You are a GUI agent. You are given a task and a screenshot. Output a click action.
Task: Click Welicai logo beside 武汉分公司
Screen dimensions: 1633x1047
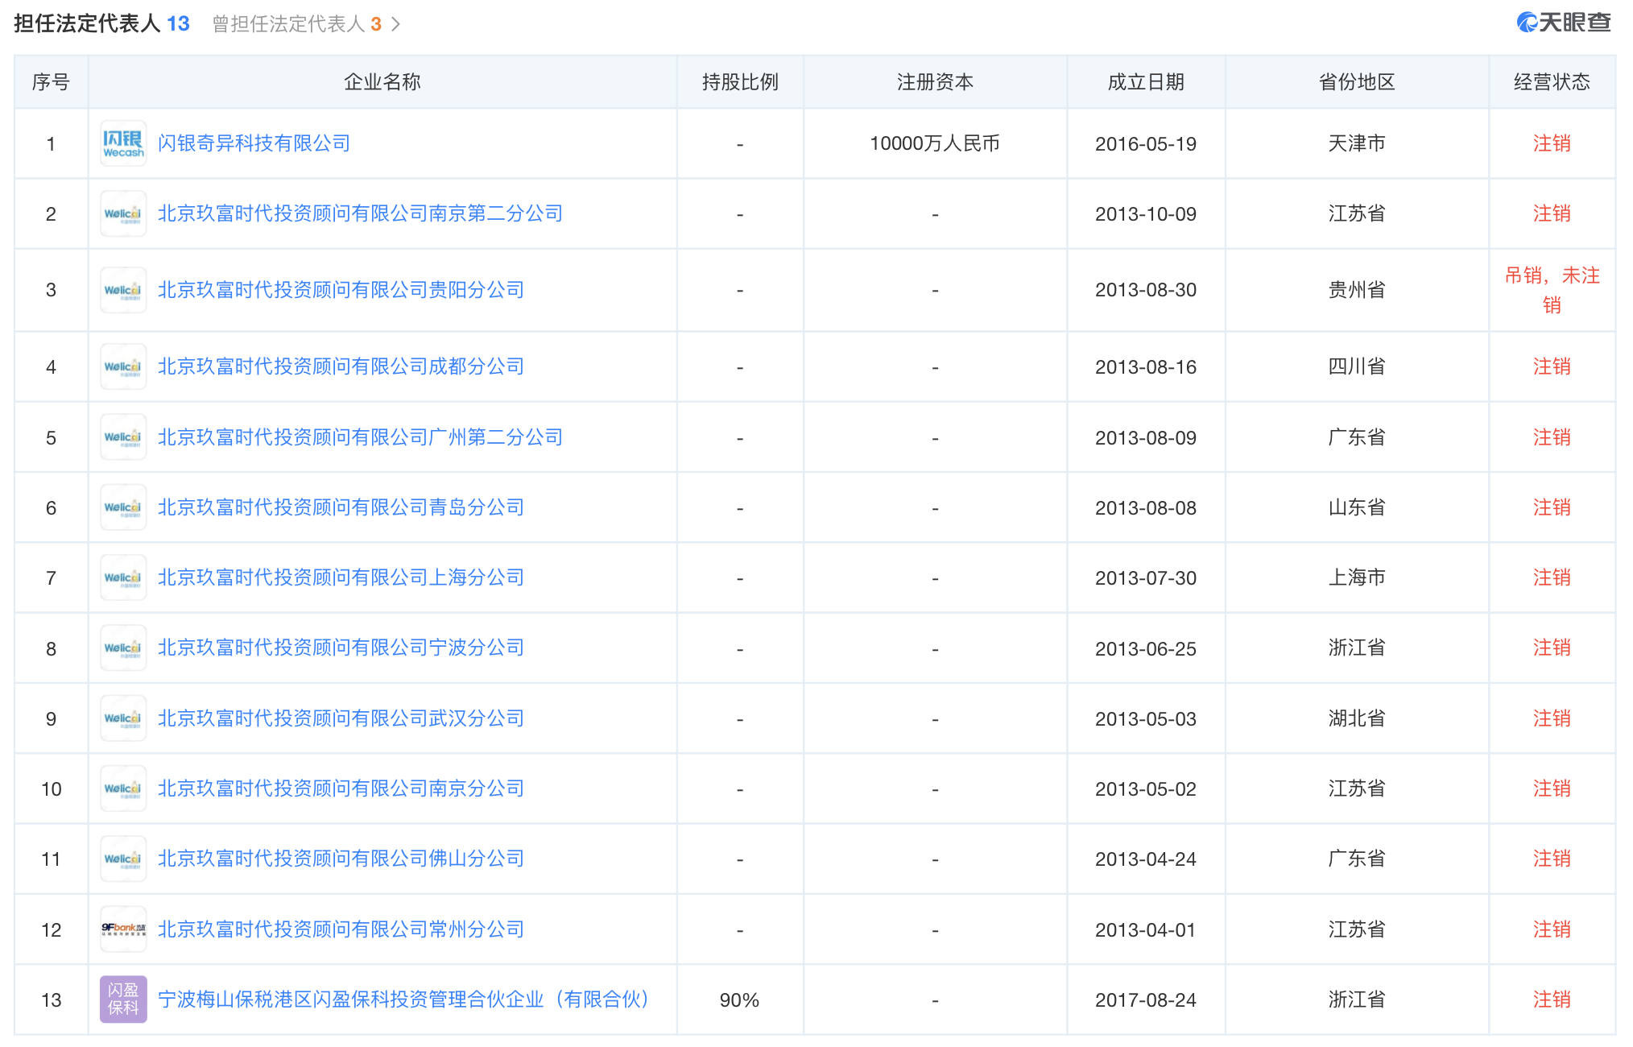click(x=123, y=718)
